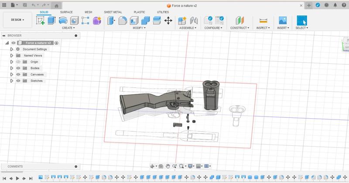Pick the Hole tool

[74, 20]
